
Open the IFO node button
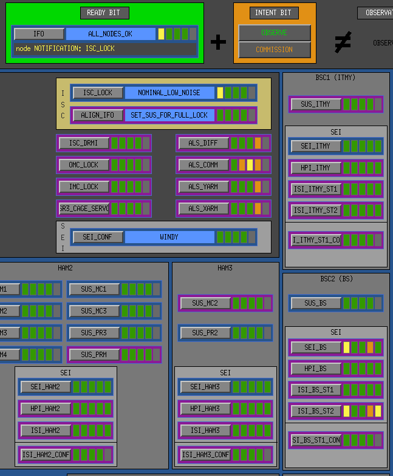39,34
